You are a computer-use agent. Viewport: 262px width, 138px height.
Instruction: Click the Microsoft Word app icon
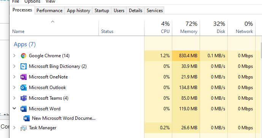coord(24,109)
